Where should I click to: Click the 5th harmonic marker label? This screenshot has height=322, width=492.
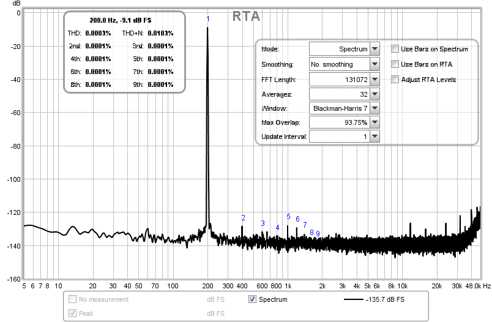(x=288, y=217)
